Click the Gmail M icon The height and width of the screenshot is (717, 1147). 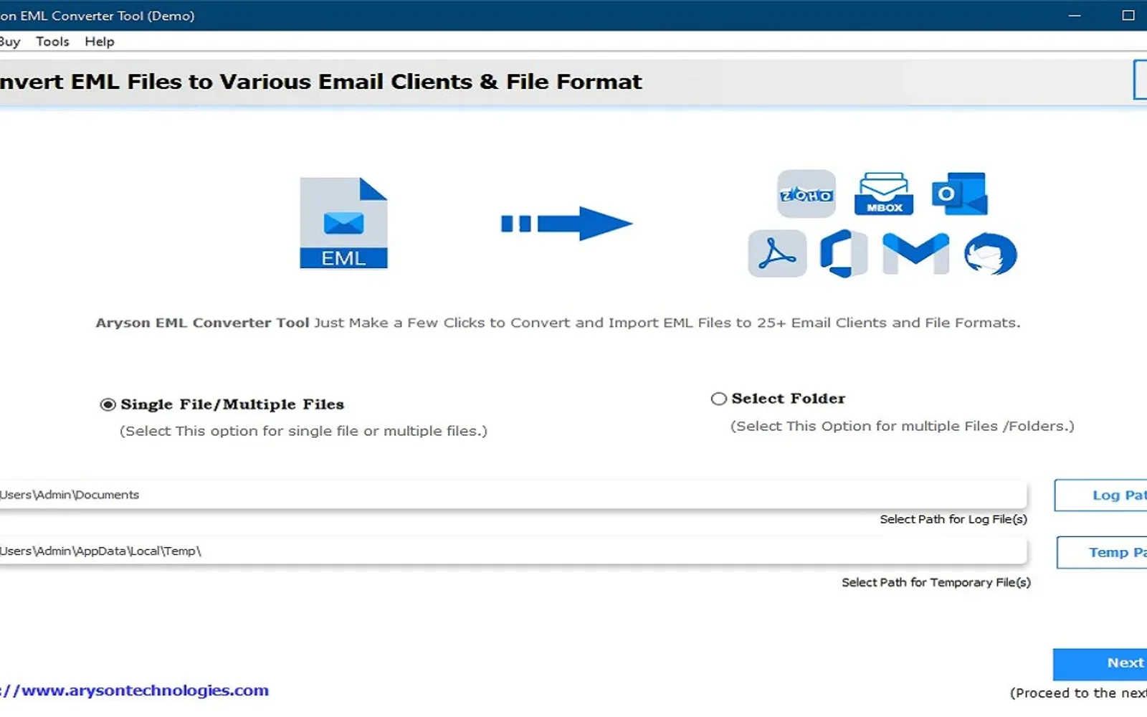(x=915, y=254)
